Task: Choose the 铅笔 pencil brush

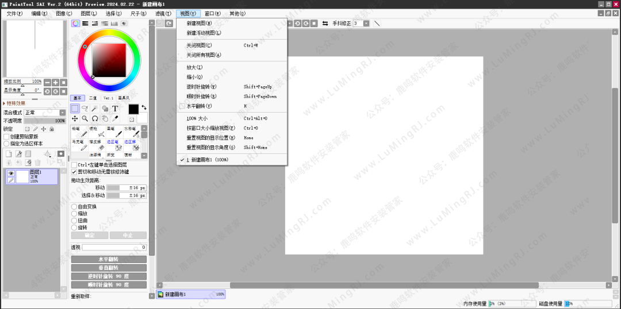Action: click(79, 132)
